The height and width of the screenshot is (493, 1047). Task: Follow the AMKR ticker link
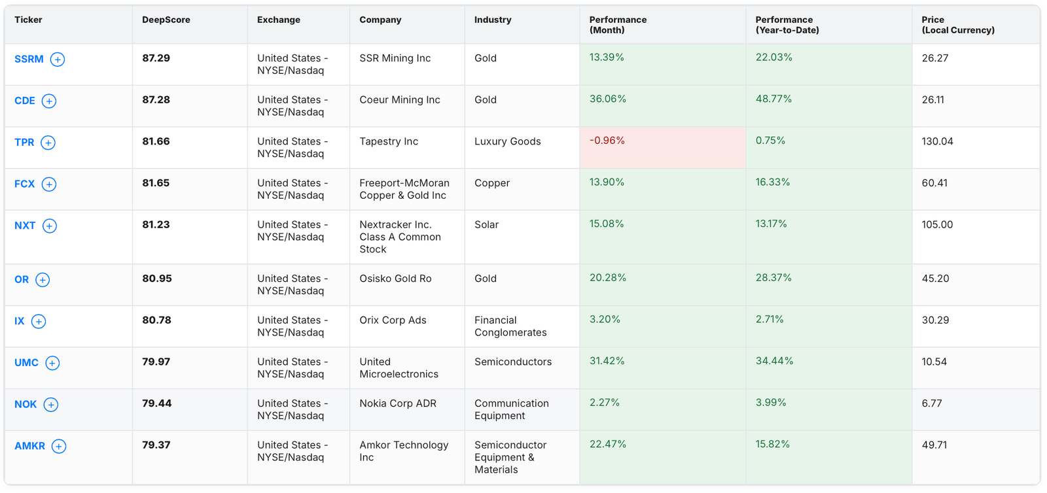[30, 447]
